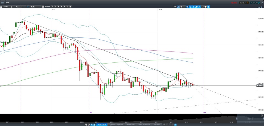Click the refresh icon in bottom toolbar
This screenshot has width=264, height=126.
click(x=86, y=125)
